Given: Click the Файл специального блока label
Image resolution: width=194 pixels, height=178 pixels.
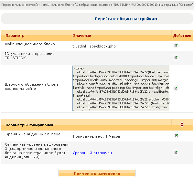Looking at the screenshot, I should (30, 44).
